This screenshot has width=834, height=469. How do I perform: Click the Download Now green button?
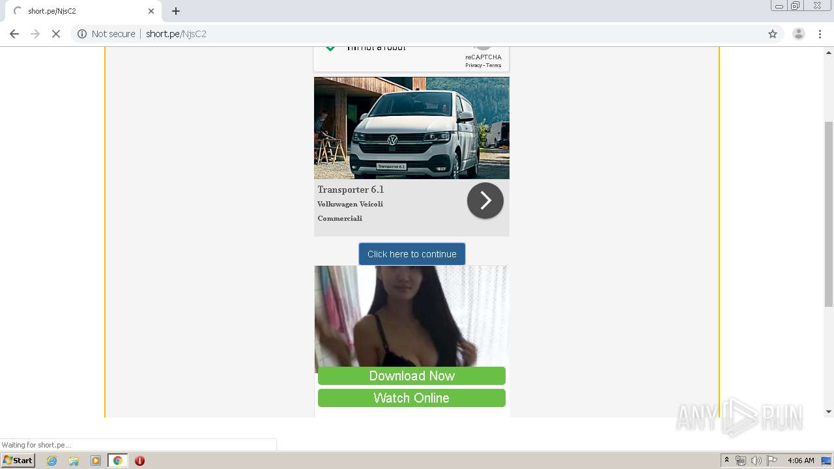[x=412, y=376]
